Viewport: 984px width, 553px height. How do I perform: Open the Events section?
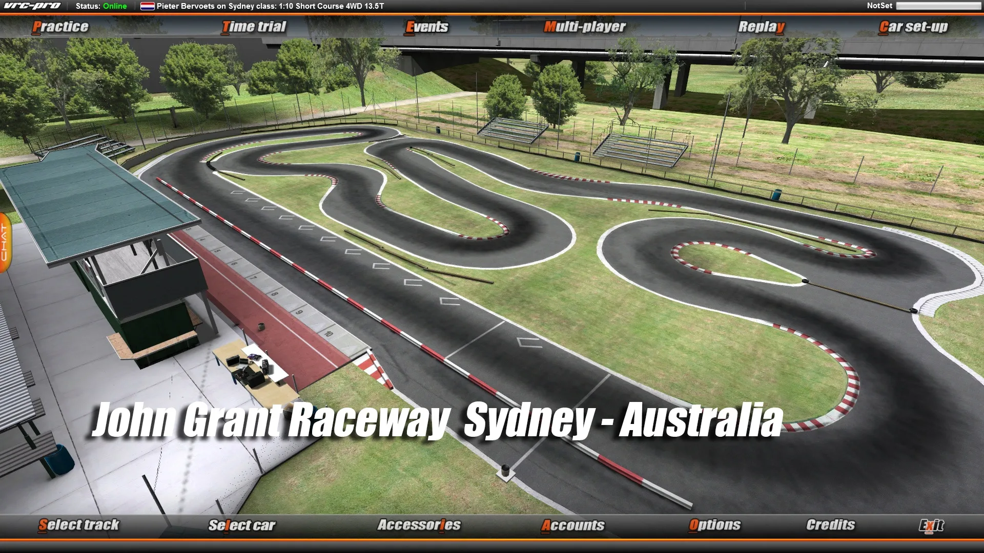(427, 27)
